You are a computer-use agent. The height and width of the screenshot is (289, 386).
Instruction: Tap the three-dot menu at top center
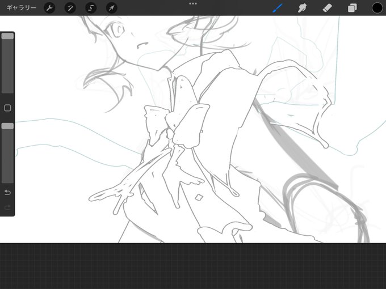193,4
